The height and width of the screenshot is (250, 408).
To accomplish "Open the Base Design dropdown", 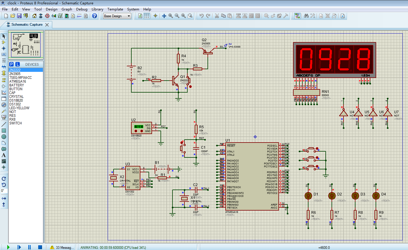I will 117,16.
